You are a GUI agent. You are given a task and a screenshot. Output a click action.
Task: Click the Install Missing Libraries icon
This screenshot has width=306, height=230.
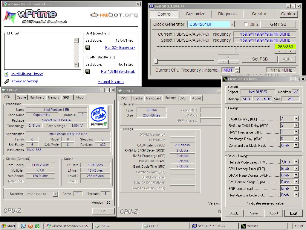[7, 74]
